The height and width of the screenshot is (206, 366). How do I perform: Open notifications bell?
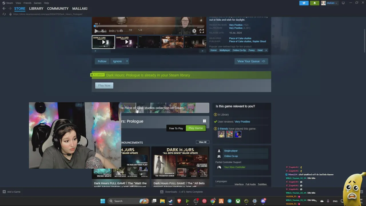pos(315,3)
